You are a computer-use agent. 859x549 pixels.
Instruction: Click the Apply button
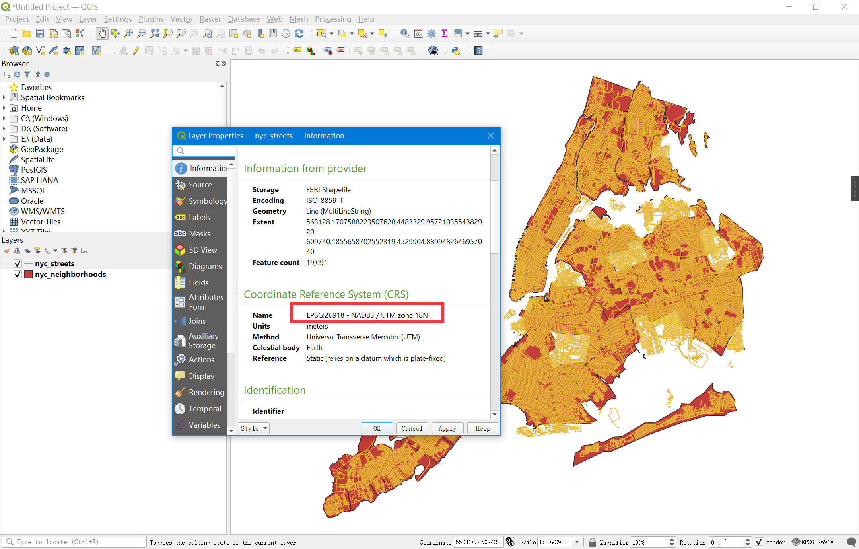[447, 428]
